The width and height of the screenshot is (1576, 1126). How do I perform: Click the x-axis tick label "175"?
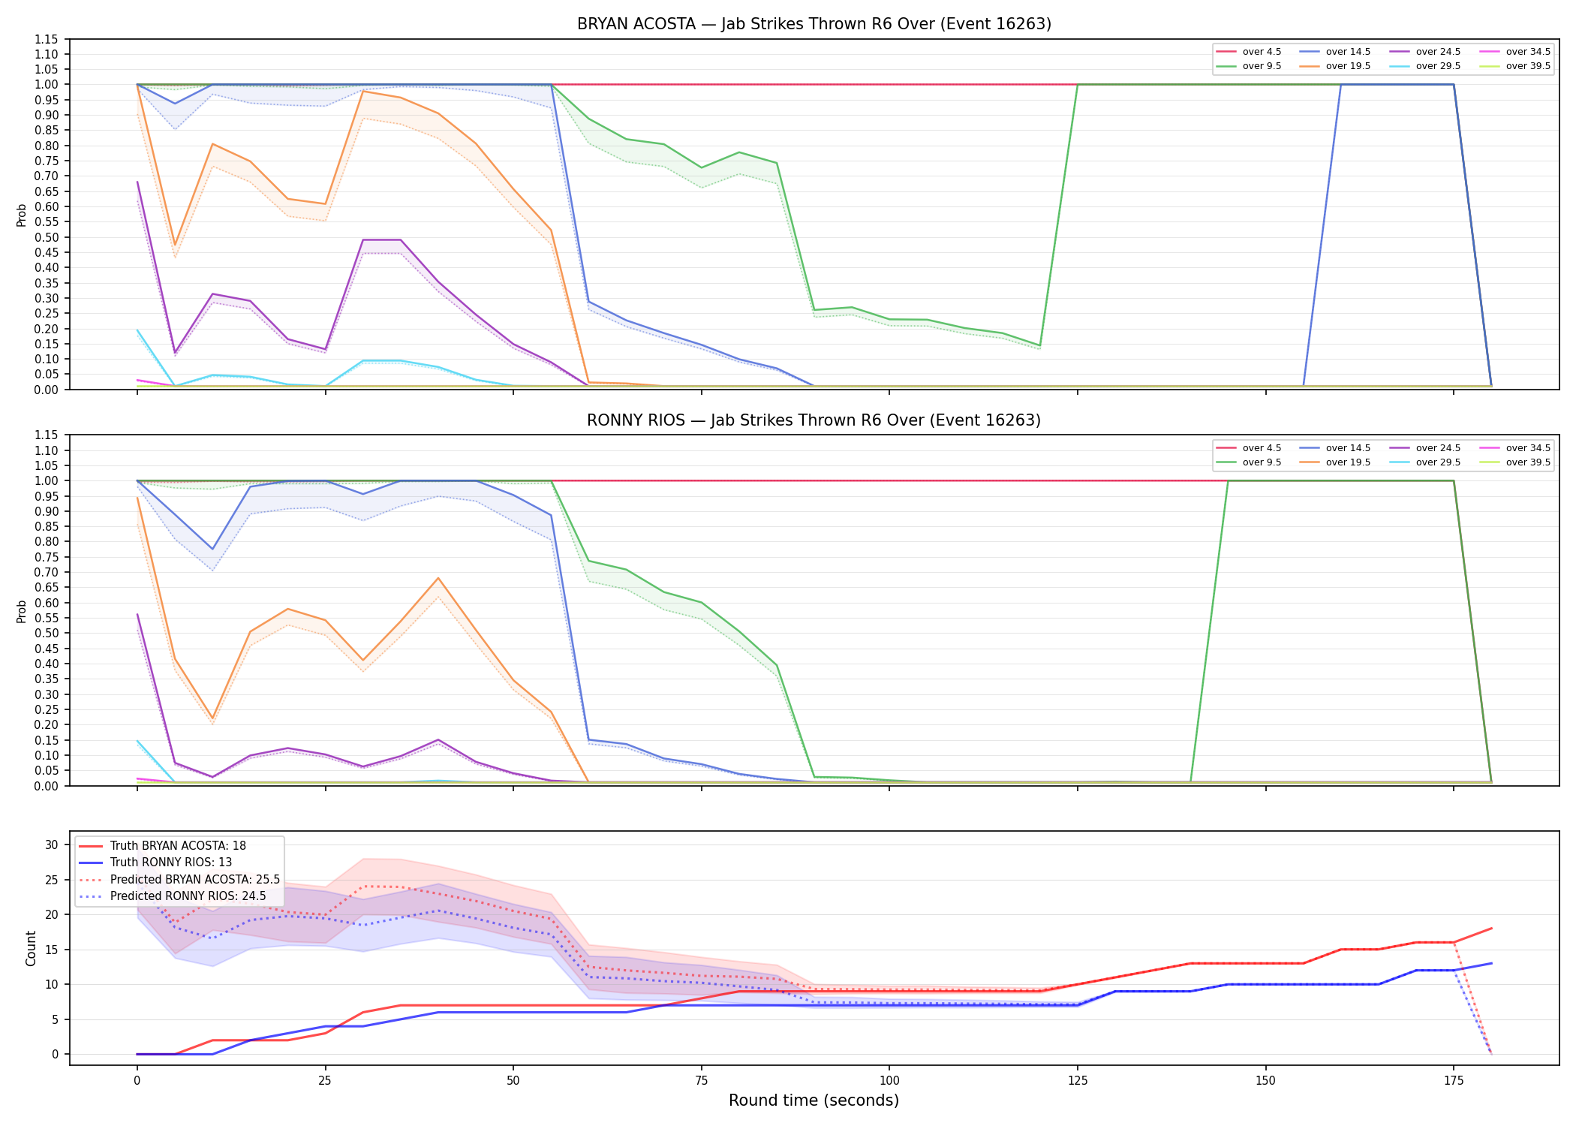tap(1454, 1081)
